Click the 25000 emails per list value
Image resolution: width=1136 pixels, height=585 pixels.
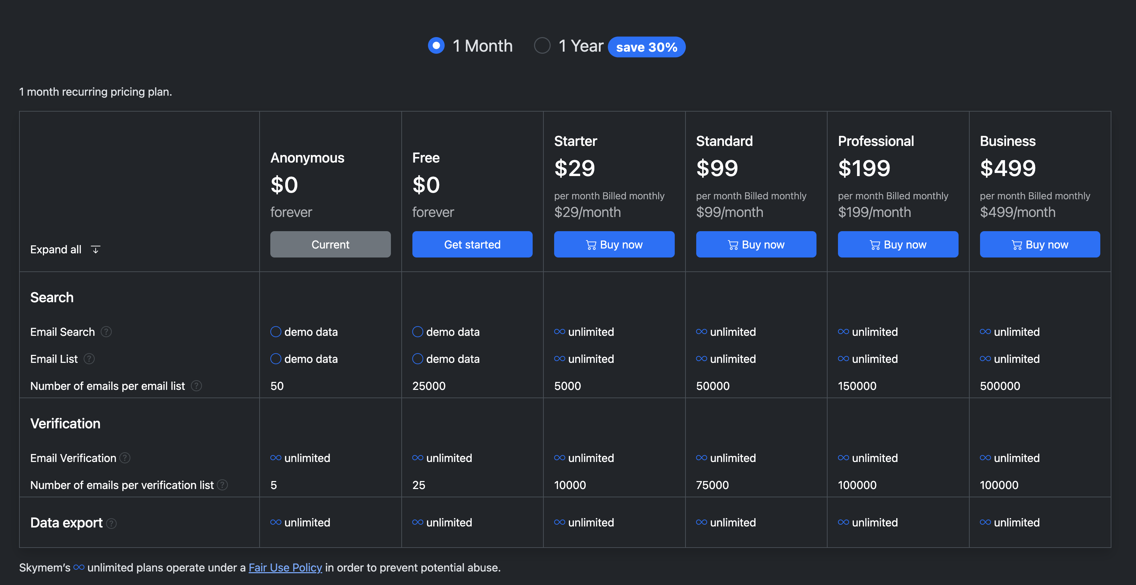(x=429, y=386)
